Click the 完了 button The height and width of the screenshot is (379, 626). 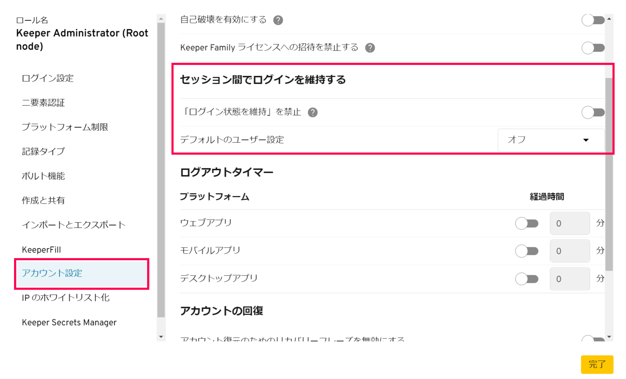pyautogui.click(x=597, y=364)
